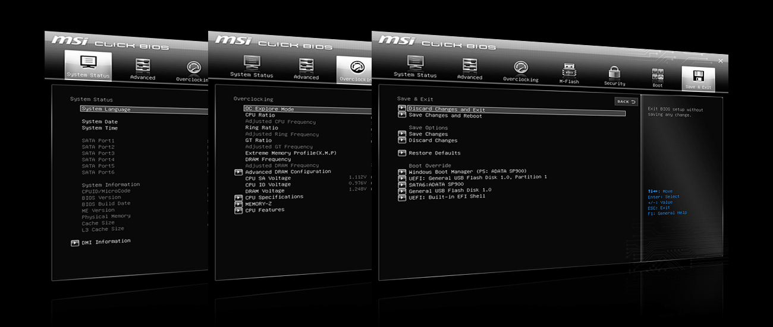Click Adjusted CPU Frequency row
The height and width of the screenshot is (327, 773).
281,122
